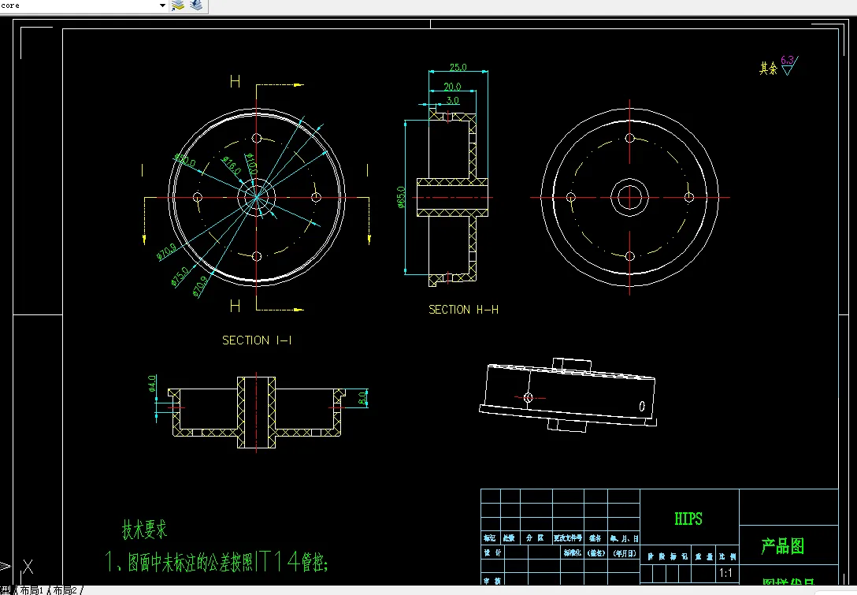Select the 3.0 dimension text
The width and height of the screenshot is (857, 595).
(x=453, y=100)
